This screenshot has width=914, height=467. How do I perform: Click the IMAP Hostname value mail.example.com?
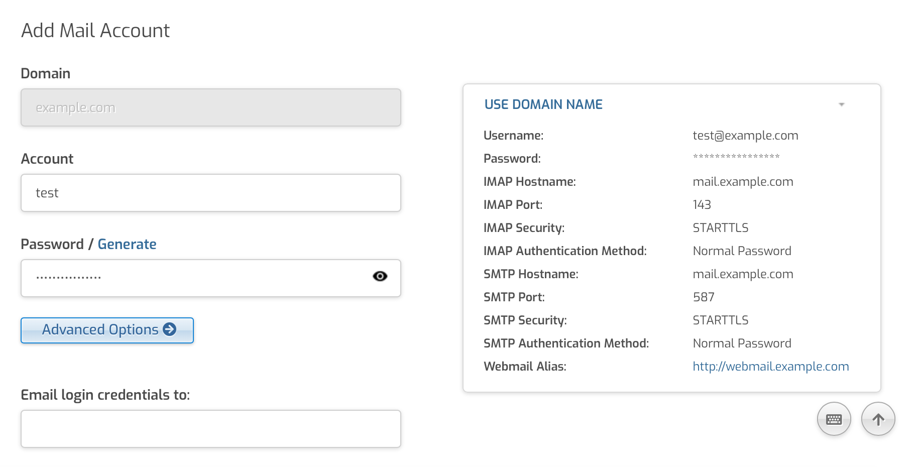pos(743,182)
